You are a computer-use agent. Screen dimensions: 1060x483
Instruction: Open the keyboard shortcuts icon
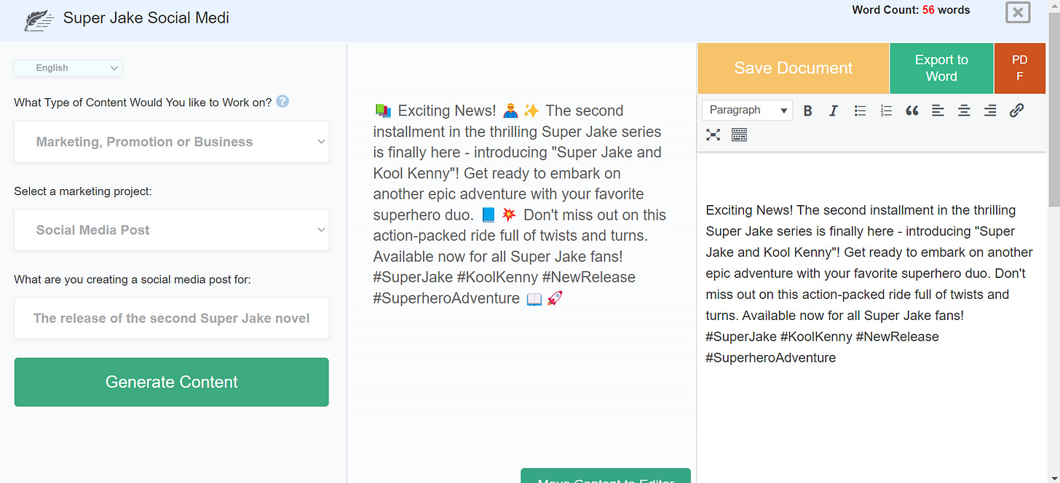739,135
